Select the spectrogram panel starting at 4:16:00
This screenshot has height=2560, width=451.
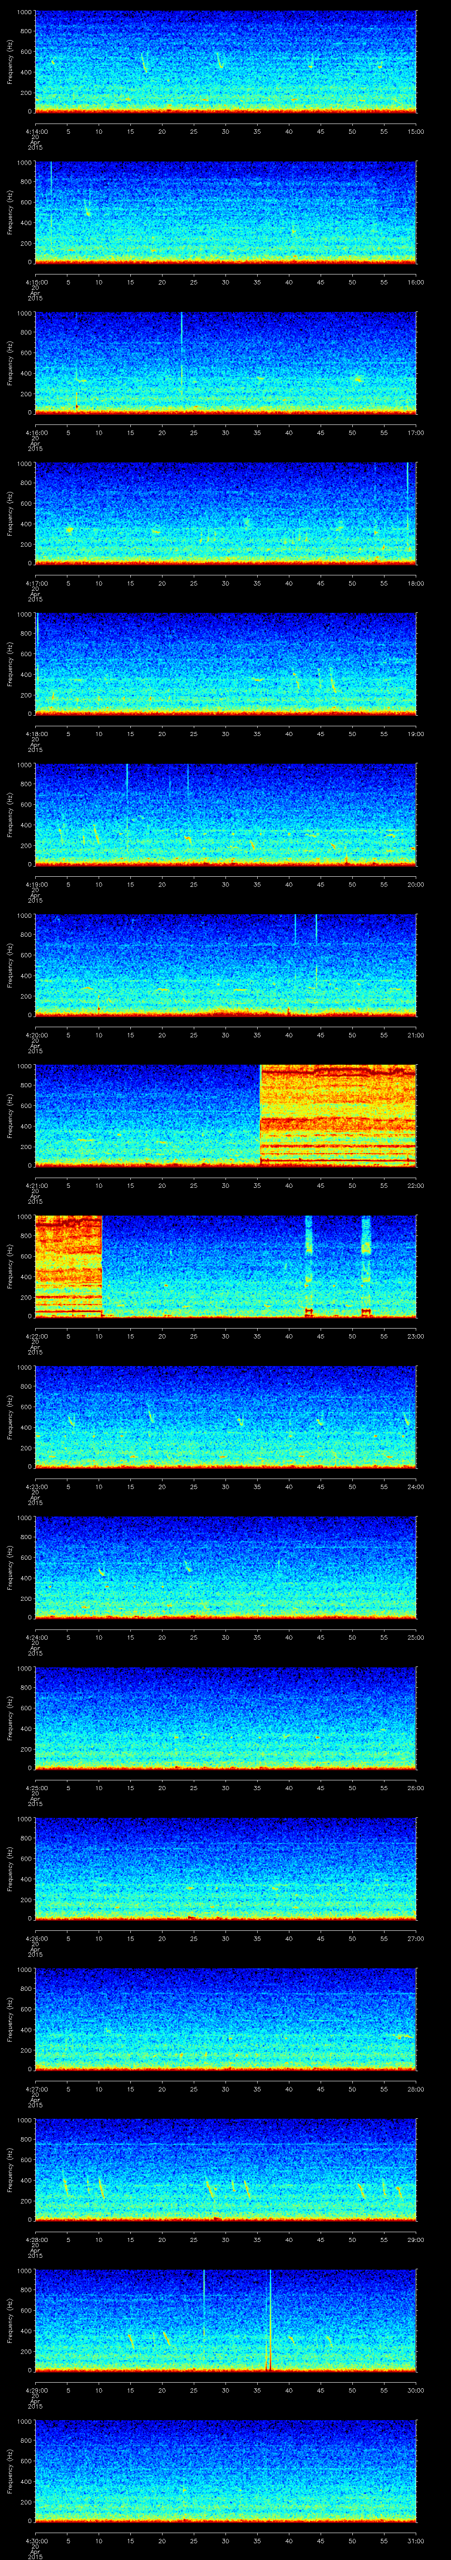[226, 363]
